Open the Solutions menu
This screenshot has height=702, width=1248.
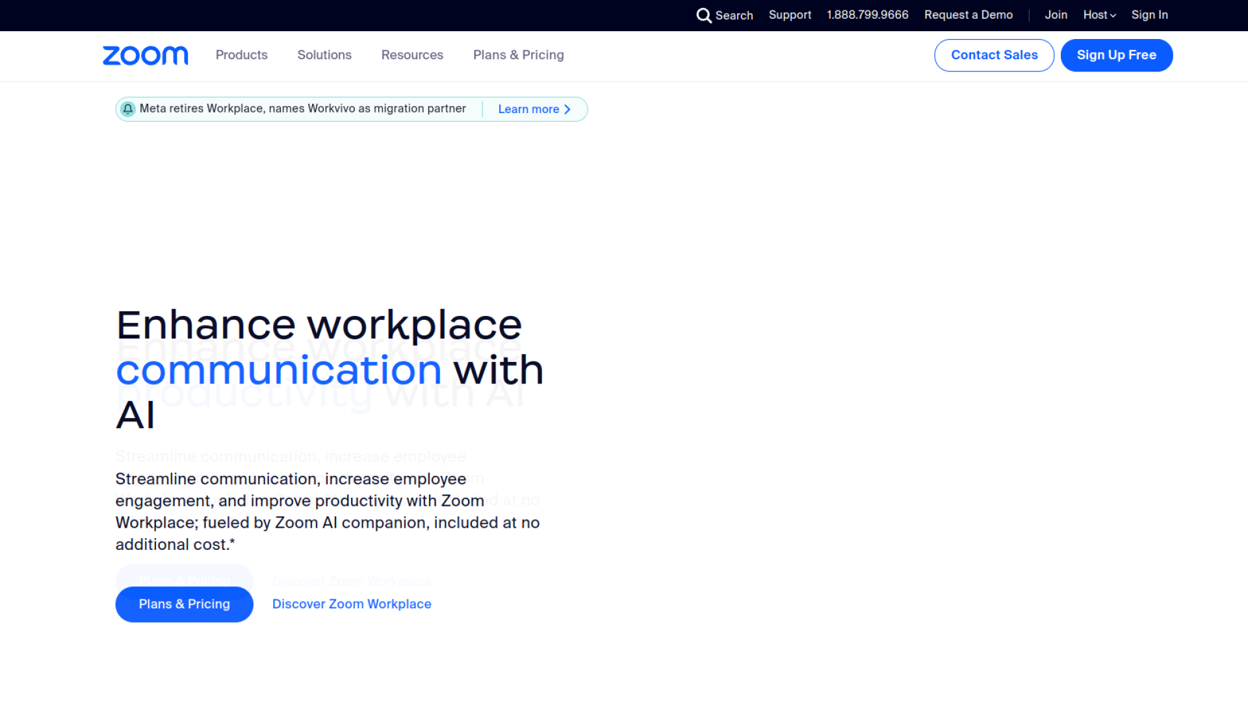point(324,55)
